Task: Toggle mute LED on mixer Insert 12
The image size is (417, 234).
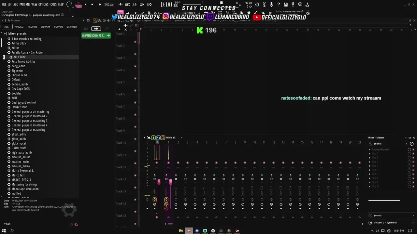Action: click(x=274, y=163)
